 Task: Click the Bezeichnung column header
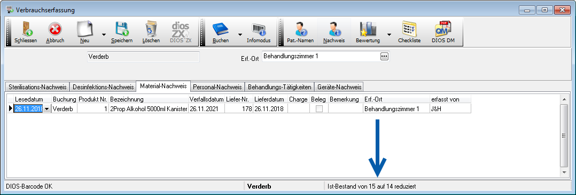149,99
